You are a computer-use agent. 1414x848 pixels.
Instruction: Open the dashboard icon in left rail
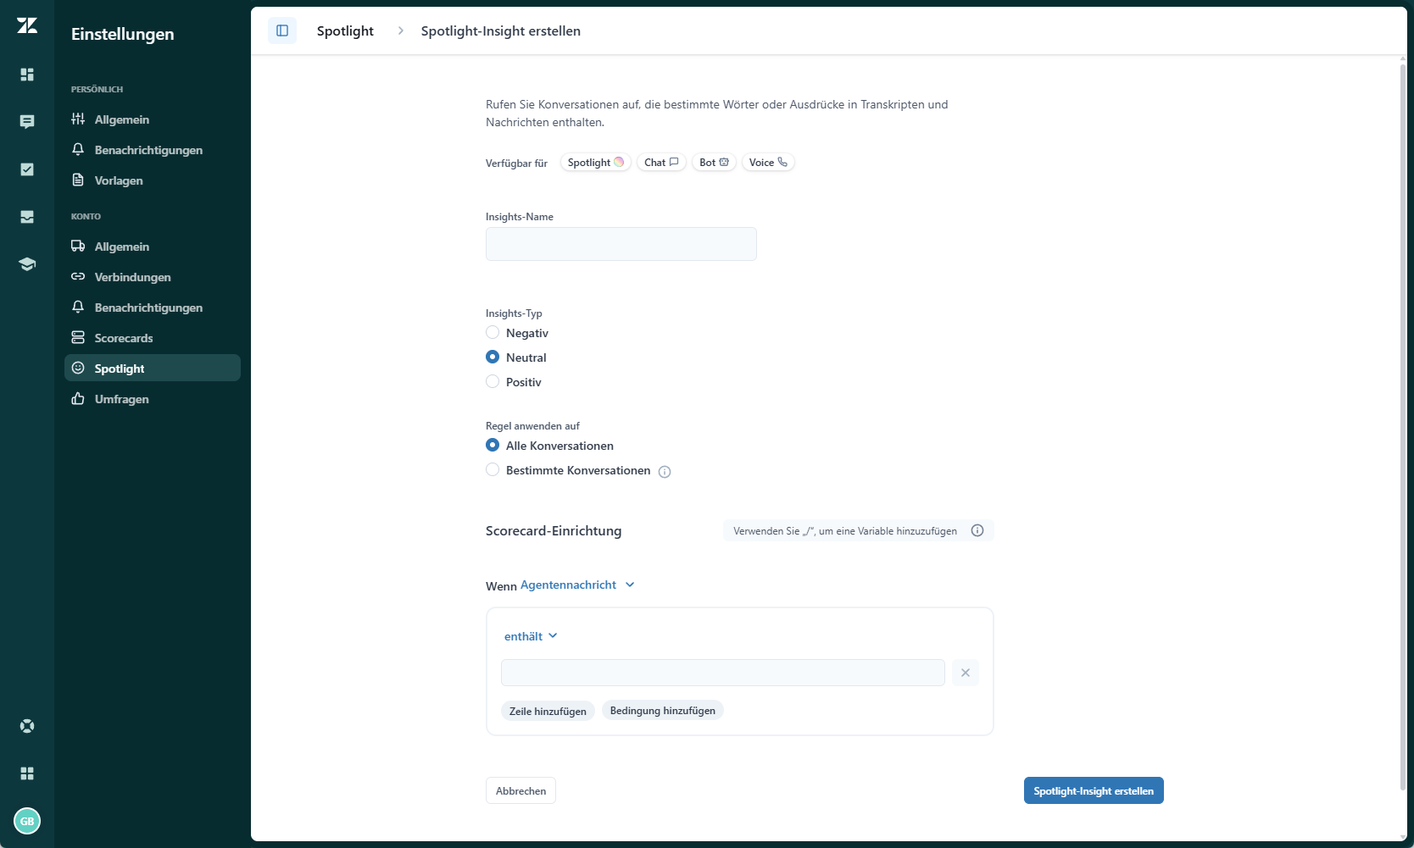(27, 75)
